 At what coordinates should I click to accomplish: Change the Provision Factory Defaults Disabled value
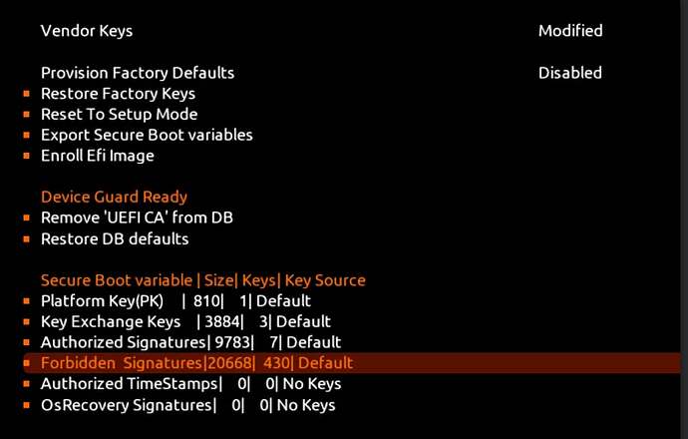point(570,73)
